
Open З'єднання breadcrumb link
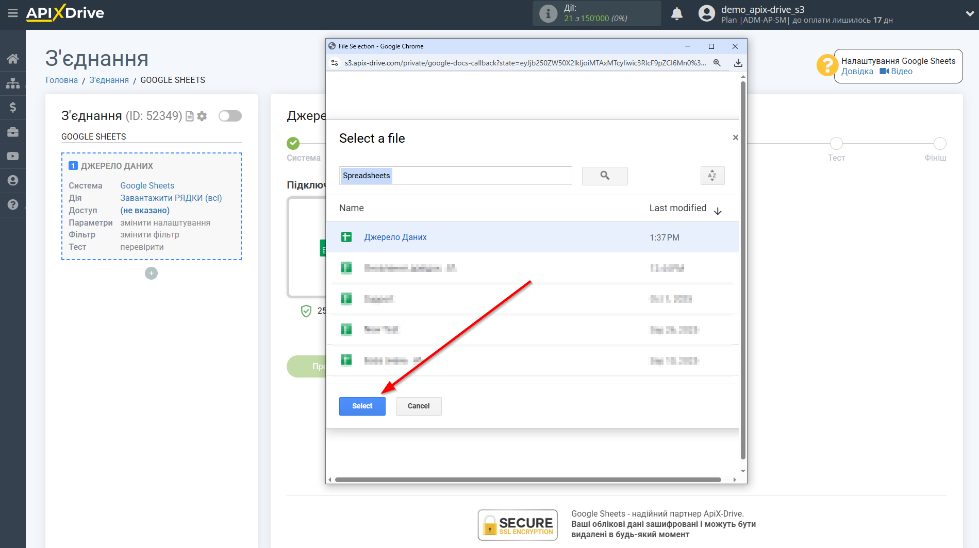109,80
